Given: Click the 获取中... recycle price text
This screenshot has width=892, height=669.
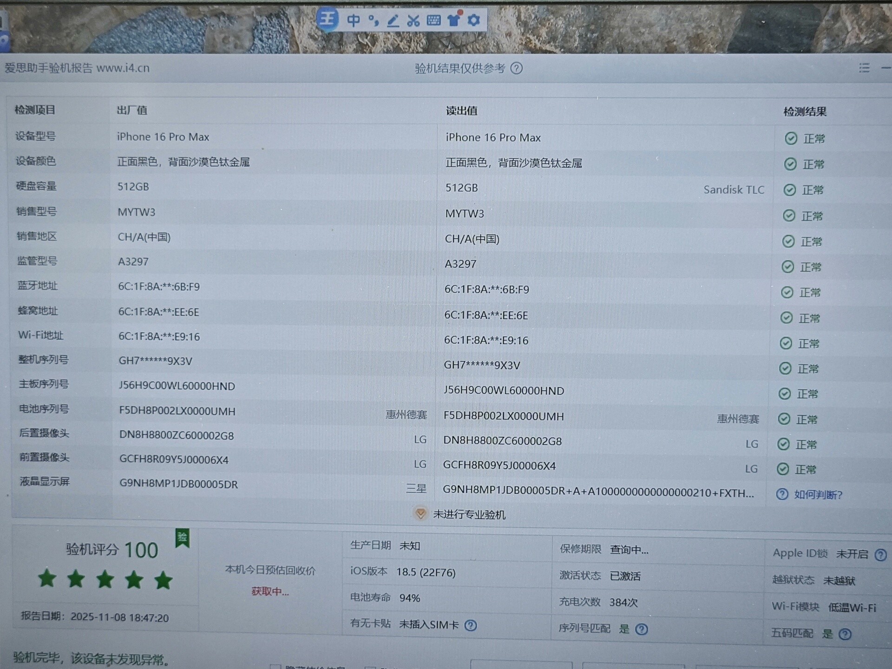Looking at the screenshot, I should (270, 591).
